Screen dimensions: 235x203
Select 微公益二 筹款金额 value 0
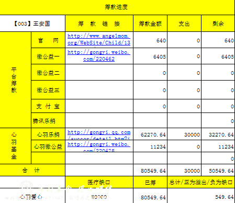[x=150, y=72]
